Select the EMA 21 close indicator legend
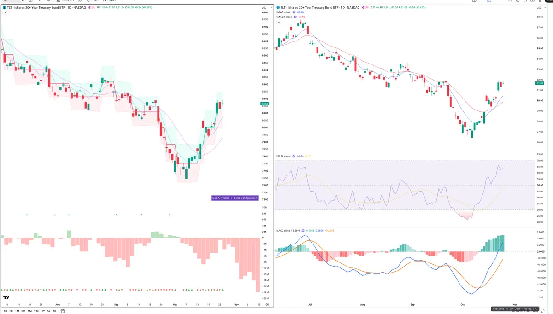 click(x=284, y=17)
